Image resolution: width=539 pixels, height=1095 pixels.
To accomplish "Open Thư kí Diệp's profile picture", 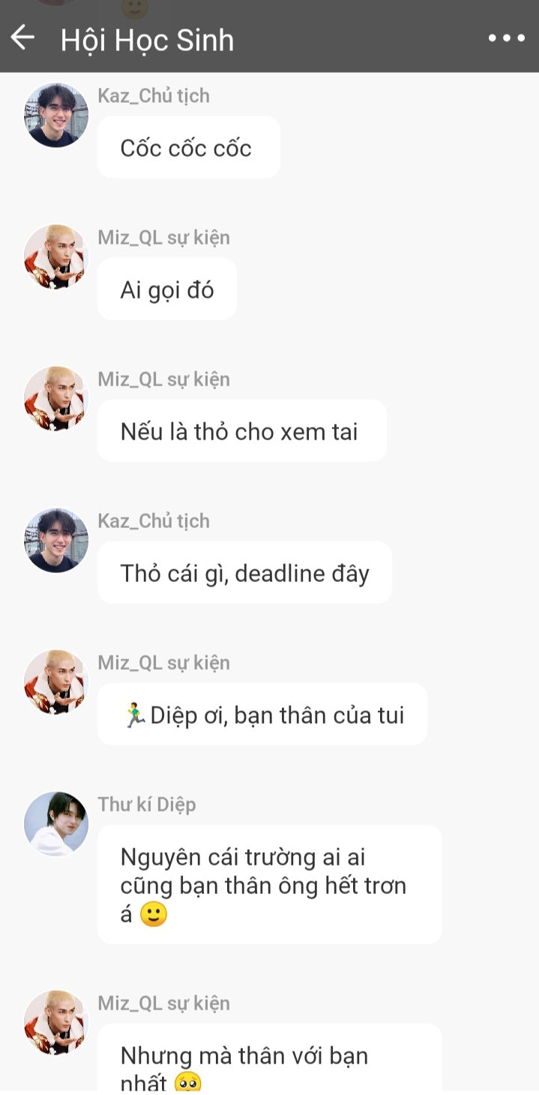I will pyautogui.click(x=56, y=824).
